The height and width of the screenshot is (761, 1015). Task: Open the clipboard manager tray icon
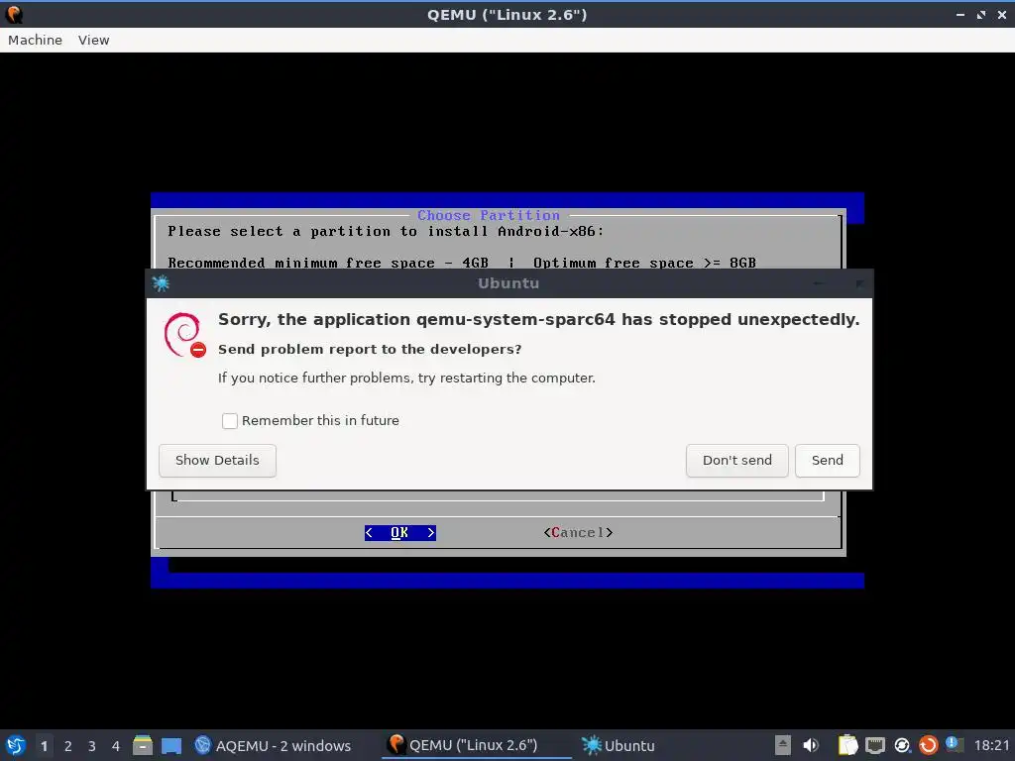click(x=848, y=745)
